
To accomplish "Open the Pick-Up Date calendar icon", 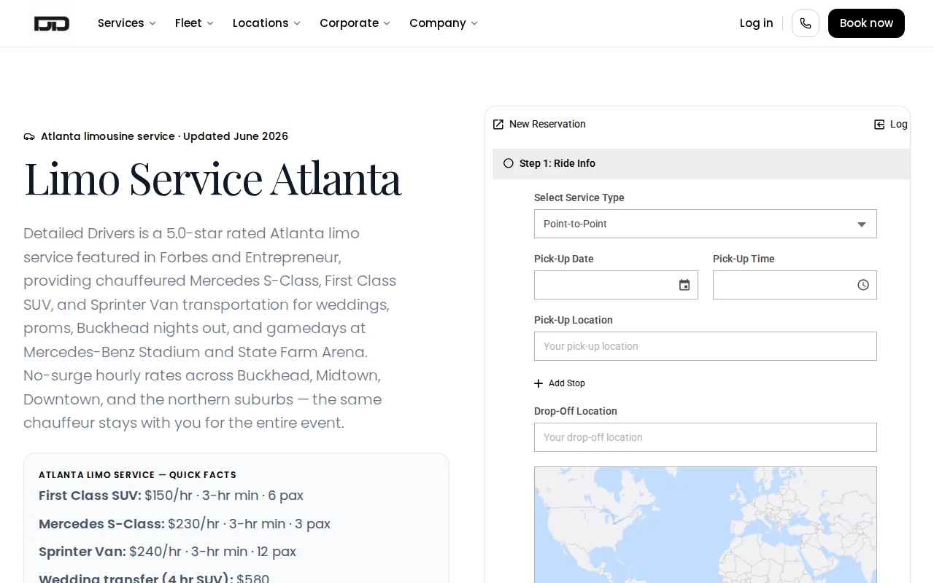I will coord(684,285).
